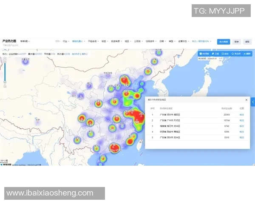This screenshot has width=255, height=204.
Task: Open the 高德地图 map source selector
Action: pyautogui.click(x=25, y=41)
